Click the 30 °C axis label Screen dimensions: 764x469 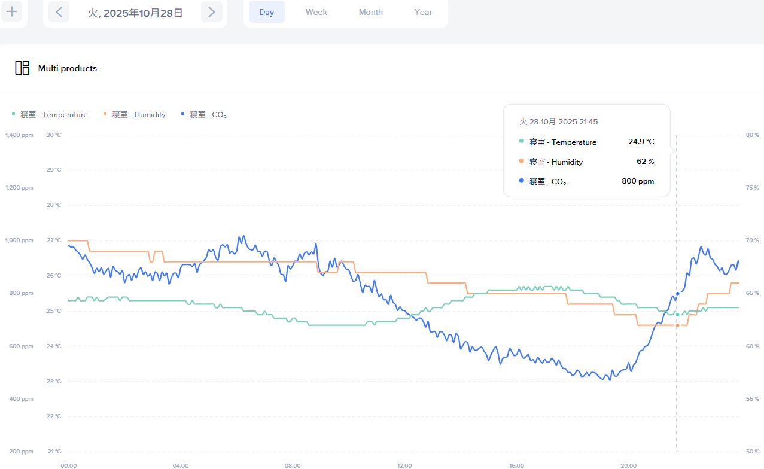[54, 135]
